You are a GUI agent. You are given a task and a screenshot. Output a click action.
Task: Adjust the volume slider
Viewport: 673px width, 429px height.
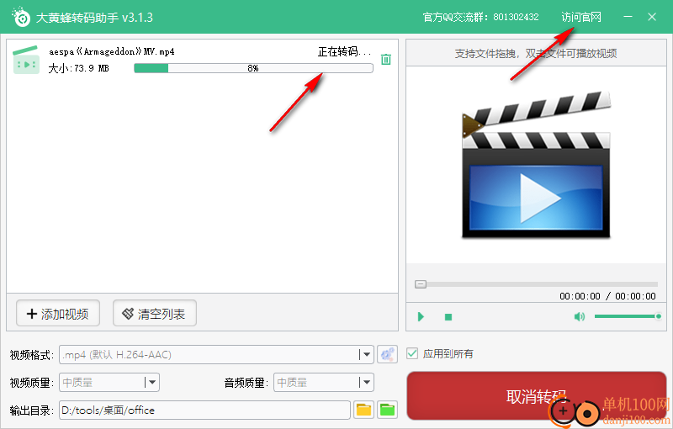point(626,316)
